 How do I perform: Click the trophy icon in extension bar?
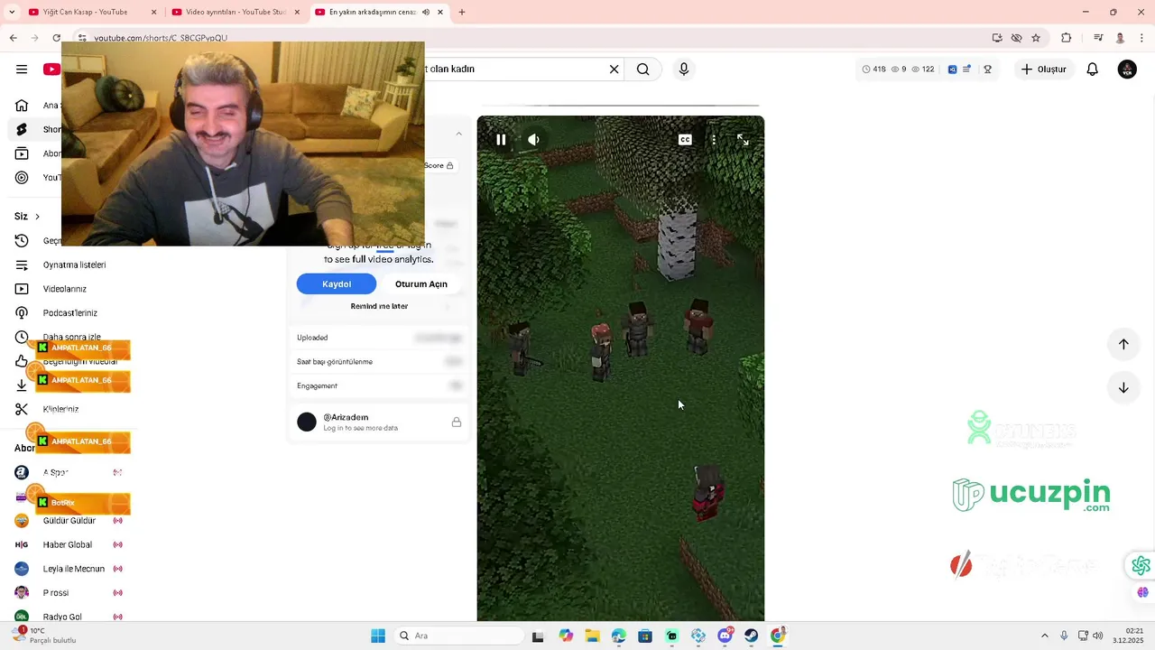[987, 70]
